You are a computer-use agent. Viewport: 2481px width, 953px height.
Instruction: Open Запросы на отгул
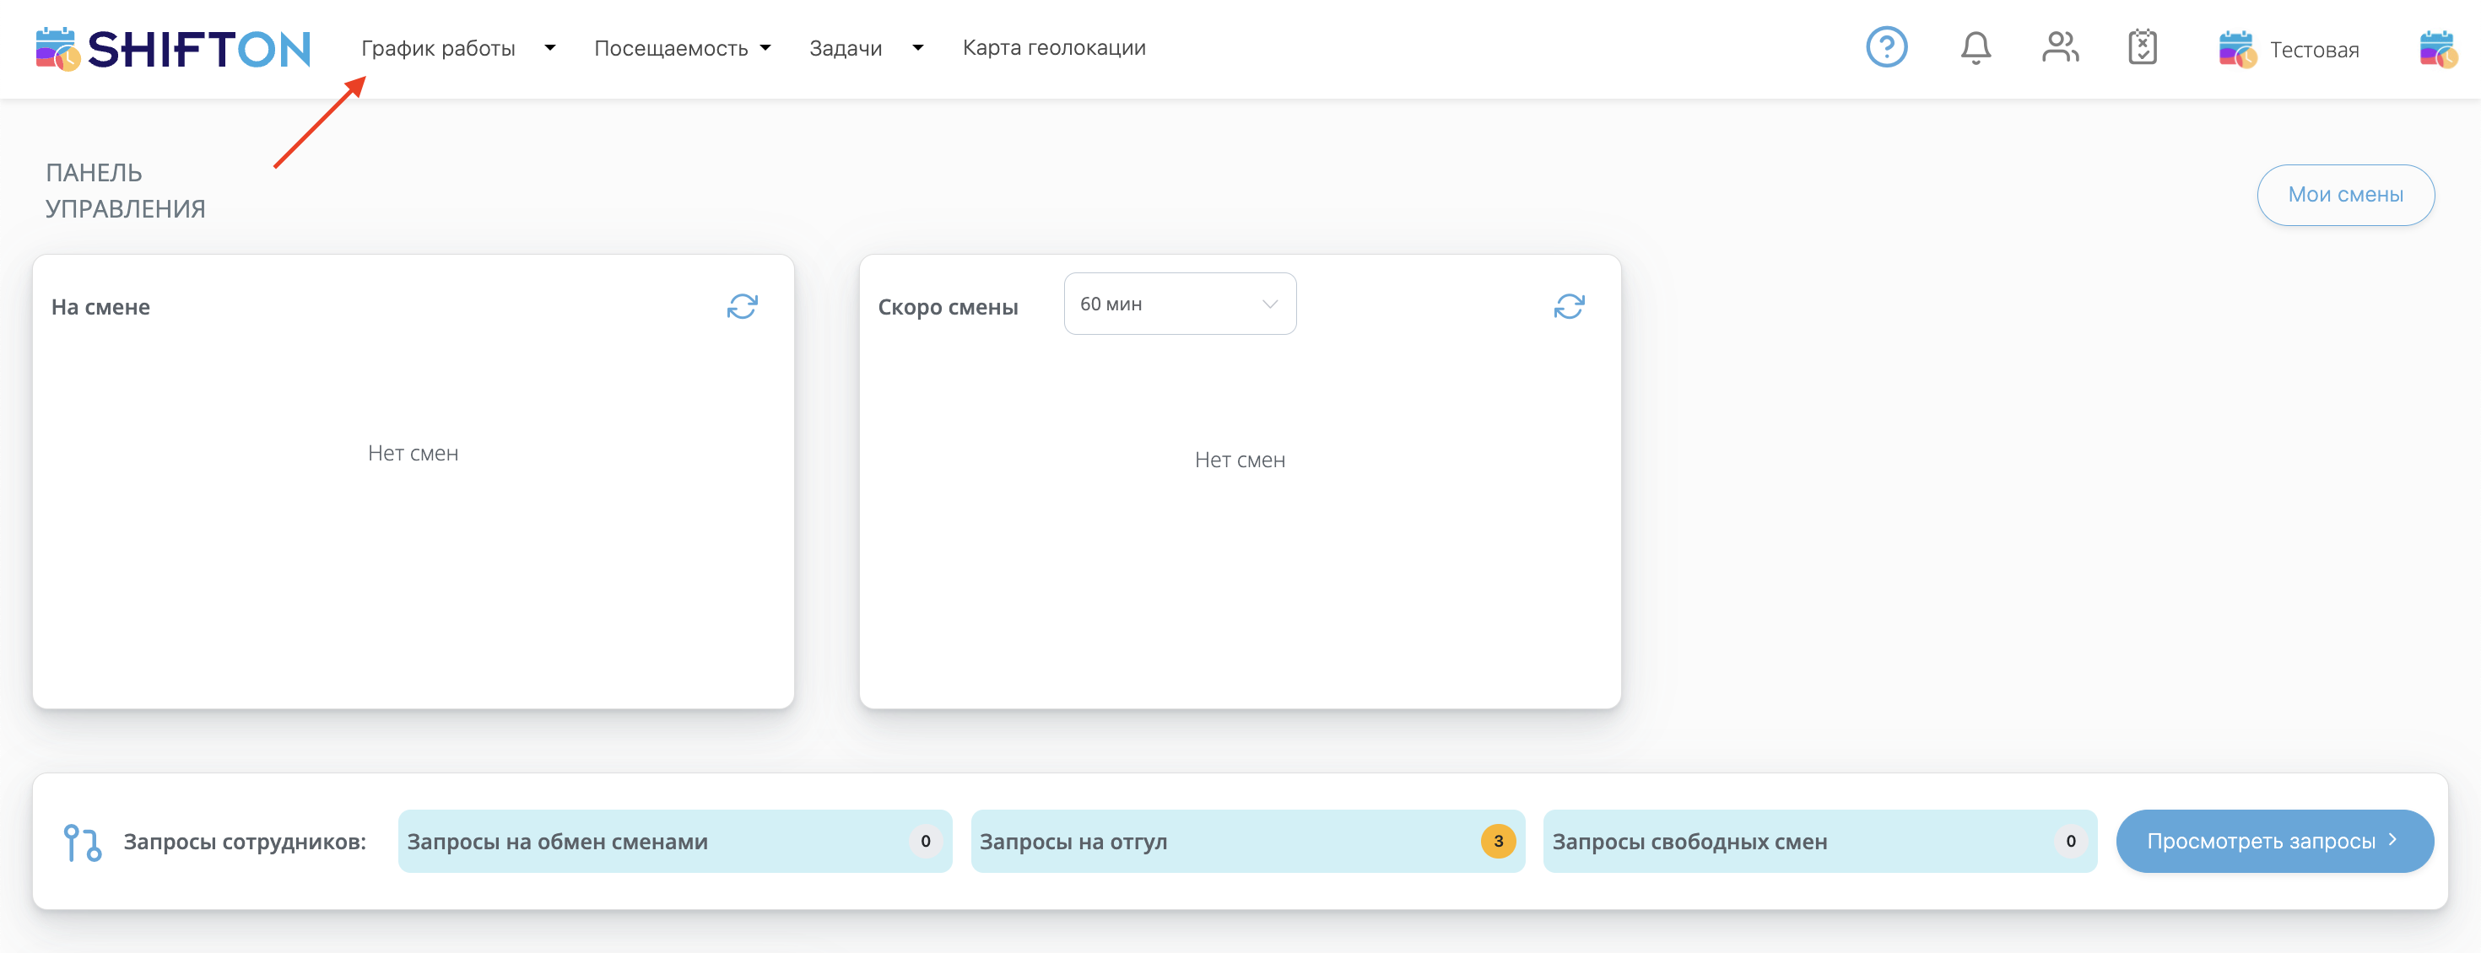point(1247,842)
